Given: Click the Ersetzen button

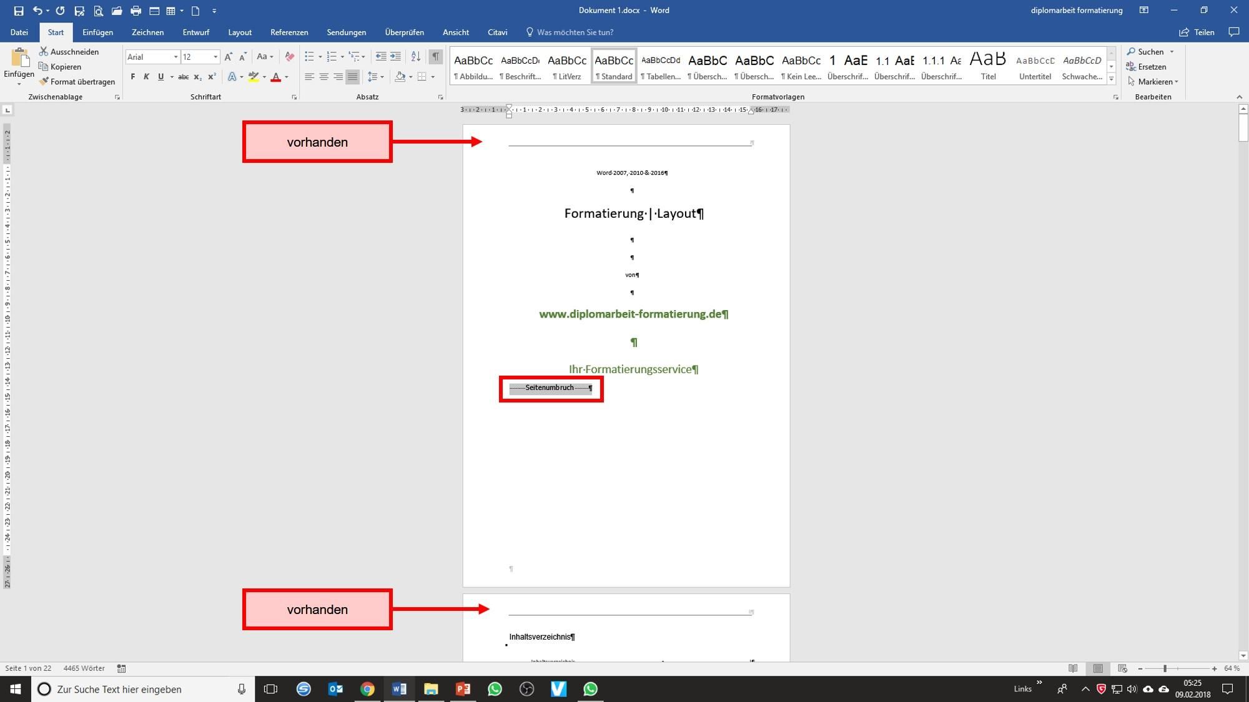Looking at the screenshot, I should tap(1146, 67).
